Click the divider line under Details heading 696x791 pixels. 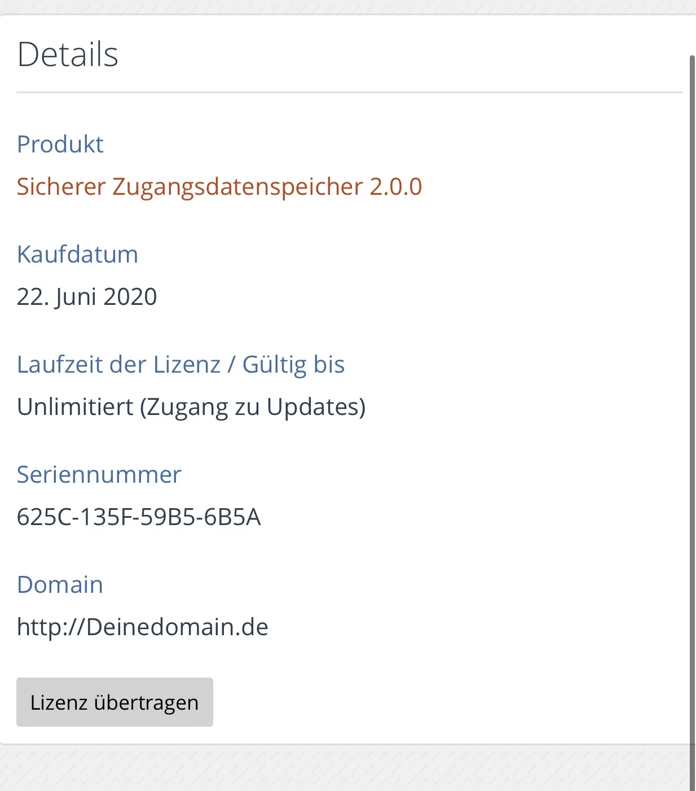tap(350, 92)
